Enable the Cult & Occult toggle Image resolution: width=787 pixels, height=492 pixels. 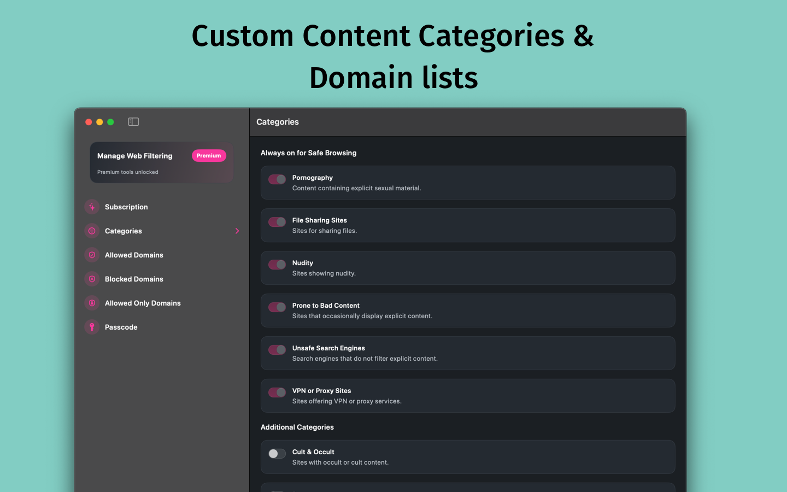pyautogui.click(x=277, y=454)
